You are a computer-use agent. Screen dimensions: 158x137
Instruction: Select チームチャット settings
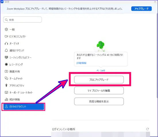coord(24,78)
